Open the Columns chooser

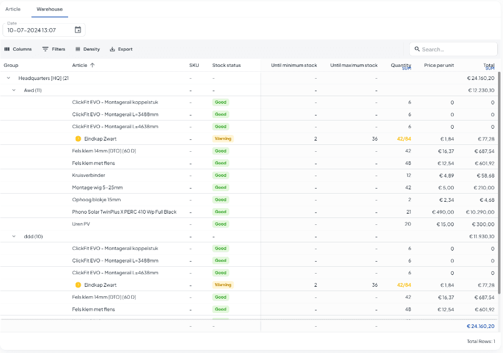(x=17, y=49)
